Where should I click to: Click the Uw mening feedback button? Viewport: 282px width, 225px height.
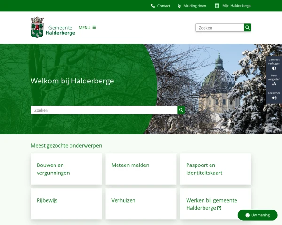click(x=258, y=215)
